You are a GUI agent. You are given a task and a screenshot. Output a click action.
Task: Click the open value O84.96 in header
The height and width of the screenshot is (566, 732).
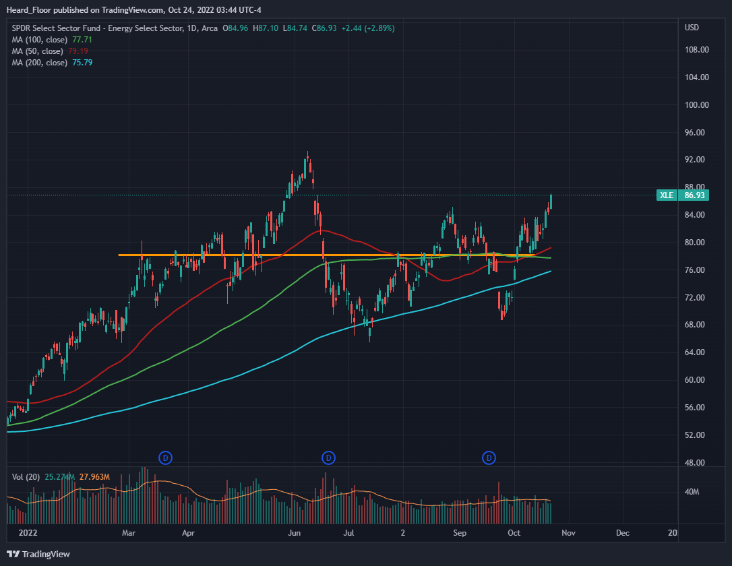pos(235,28)
